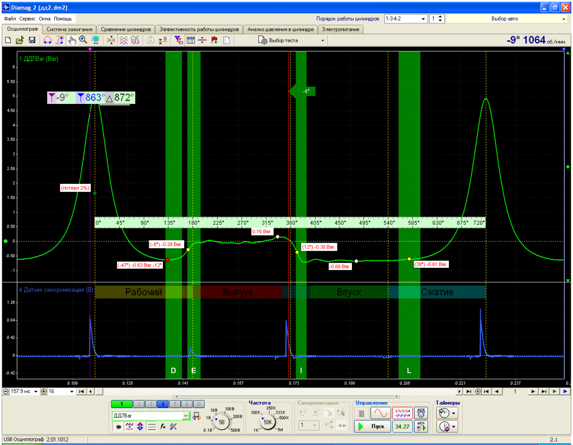Click the 5В voltage range knob
Image resolution: width=573 pixels, height=445 pixels.
click(x=222, y=423)
